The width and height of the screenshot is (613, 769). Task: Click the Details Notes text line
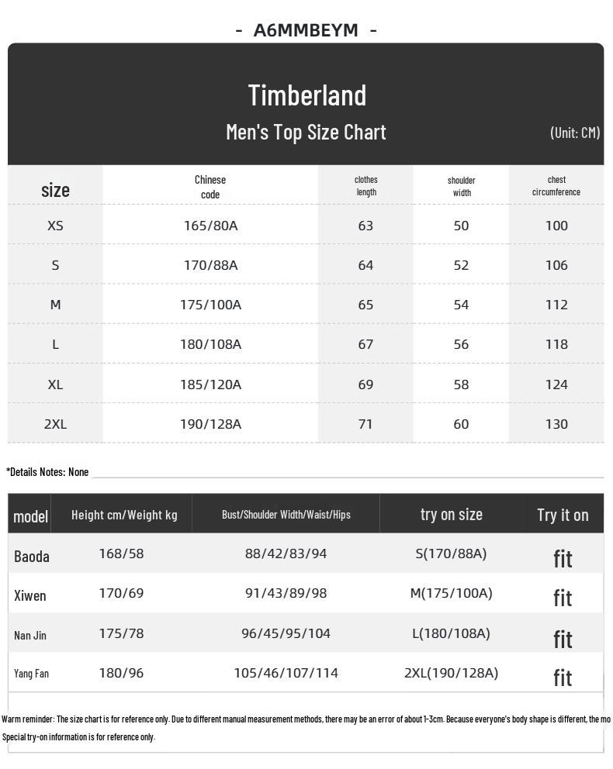47,472
